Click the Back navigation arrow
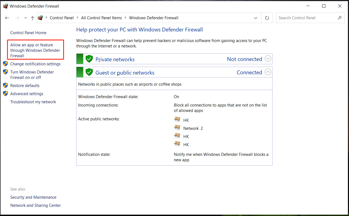The width and height of the screenshot is (349, 216). [x=7, y=18]
